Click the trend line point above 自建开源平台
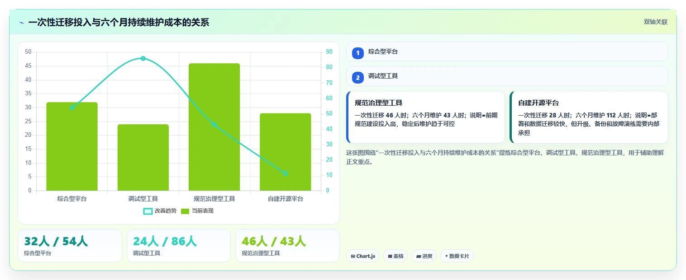686x280 pixels. [285, 173]
